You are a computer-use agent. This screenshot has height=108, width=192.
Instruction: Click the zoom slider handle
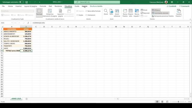178,102
